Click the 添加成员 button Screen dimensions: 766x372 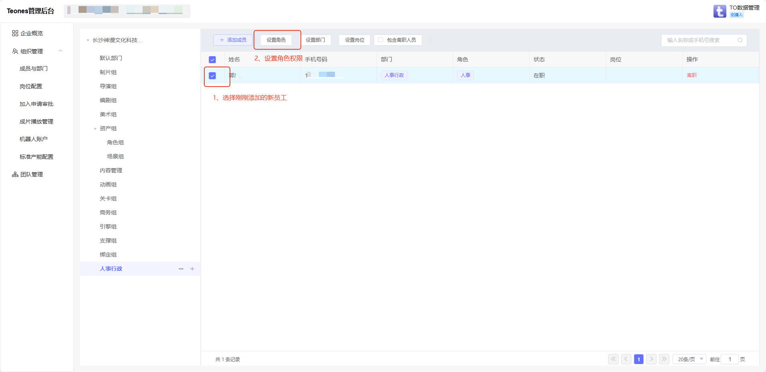233,40
